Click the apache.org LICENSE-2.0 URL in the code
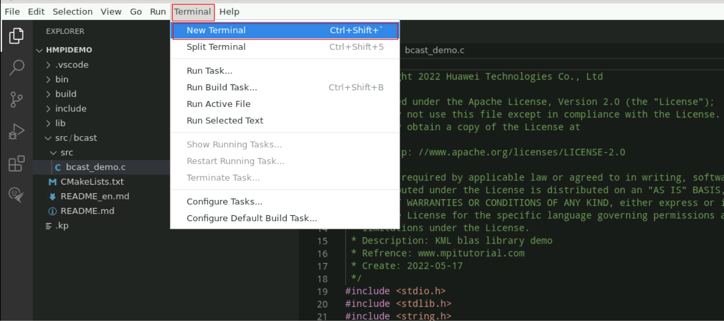The height and width of the screenshot is (321, 724). click(x=521, y=153)
